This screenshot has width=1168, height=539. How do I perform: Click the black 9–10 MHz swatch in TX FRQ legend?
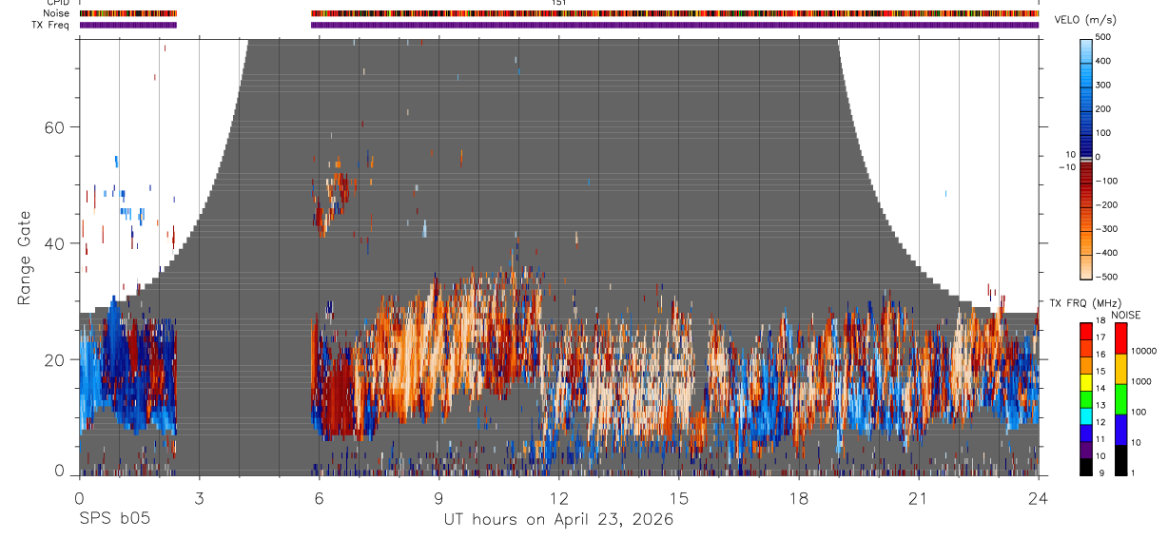pyautogui.click(x=1087, y=468)
